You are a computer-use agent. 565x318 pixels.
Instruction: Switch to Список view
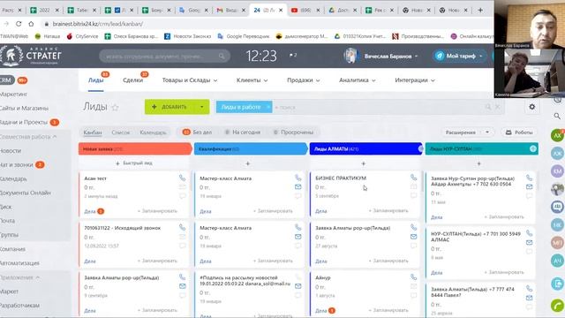click(120, 132)
